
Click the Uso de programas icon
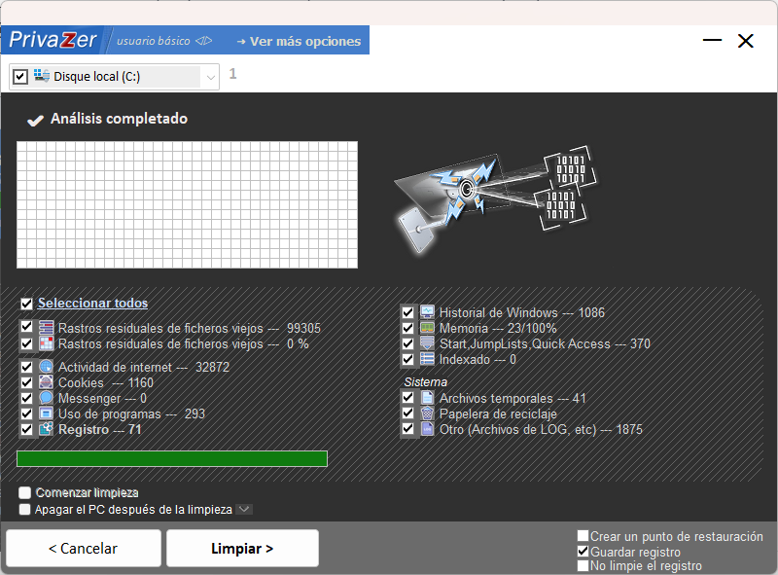click(46, 413)
